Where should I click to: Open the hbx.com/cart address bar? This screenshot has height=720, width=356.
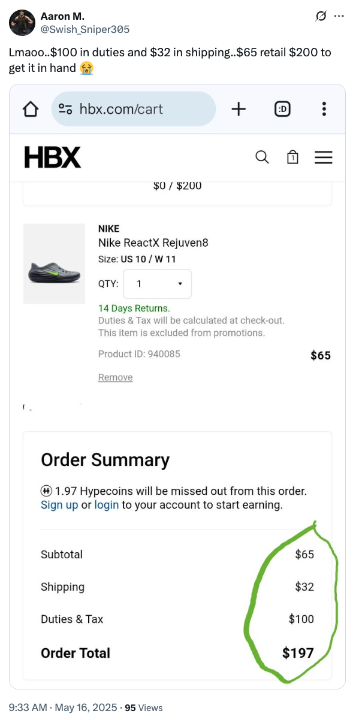tap(132, 108)
